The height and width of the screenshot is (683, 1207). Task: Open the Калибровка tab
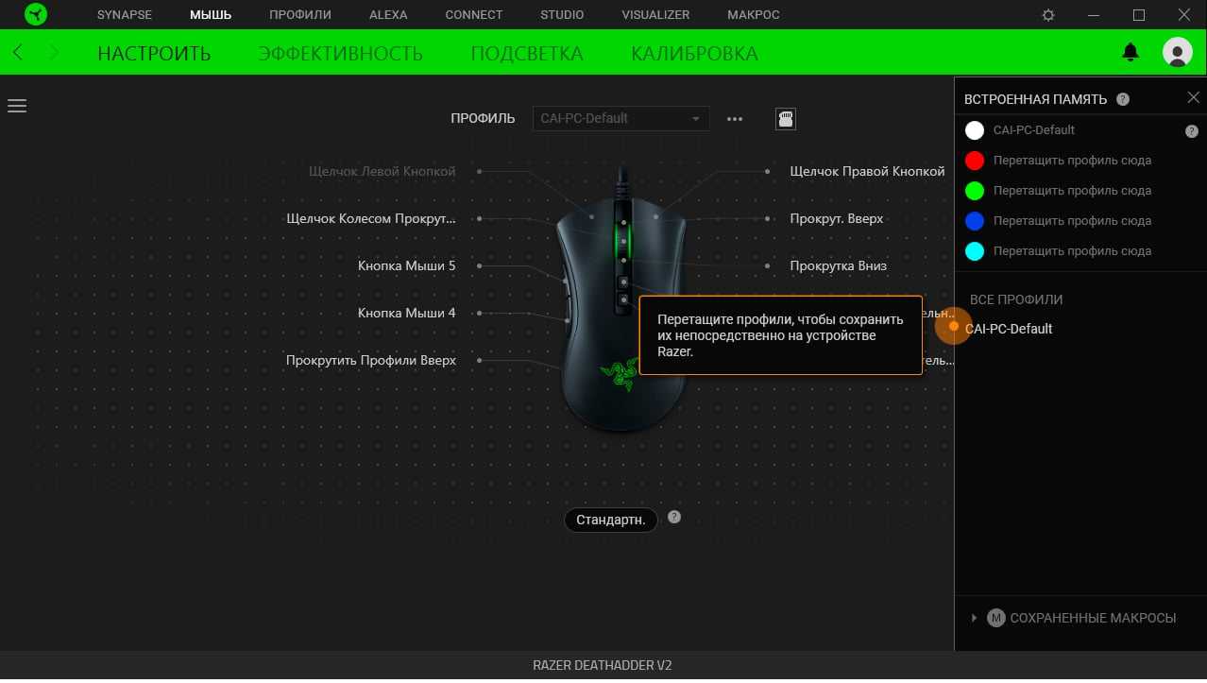click(x=694, y=54)
